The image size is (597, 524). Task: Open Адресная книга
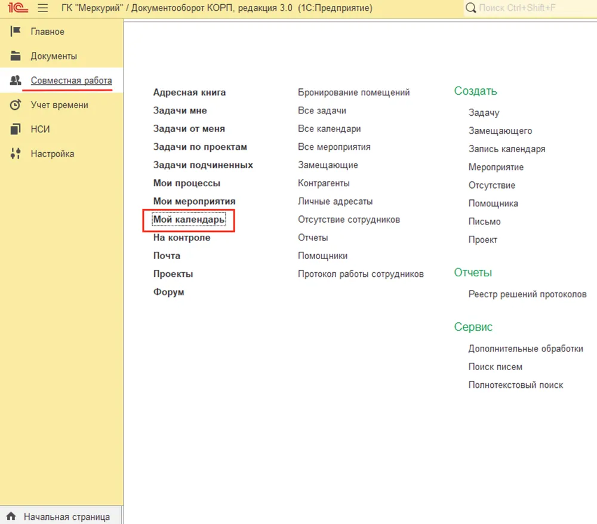[x=189, y=93]
